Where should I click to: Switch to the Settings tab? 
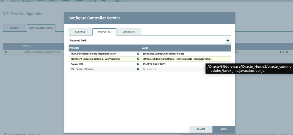80,32
